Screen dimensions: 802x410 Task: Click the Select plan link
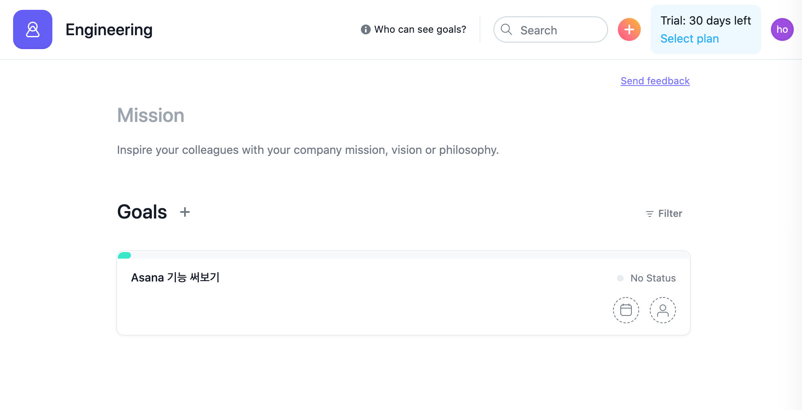tap(689, 39)
